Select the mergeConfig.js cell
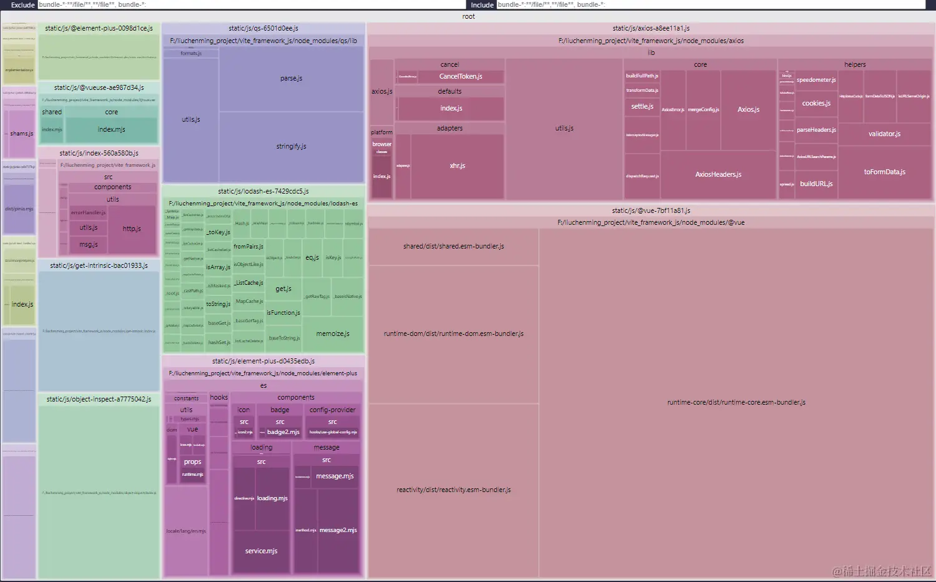The height and width of the screenshot is (582, 936). click(x=703, y=110)
